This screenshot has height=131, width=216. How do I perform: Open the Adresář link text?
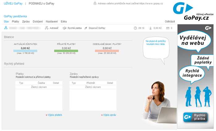[x=54, y=28]
